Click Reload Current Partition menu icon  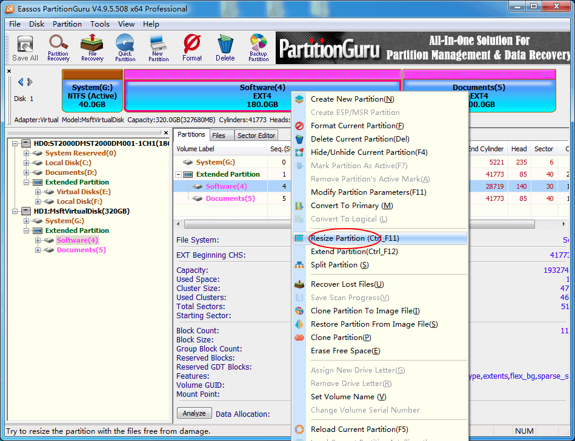pos(299,430)
